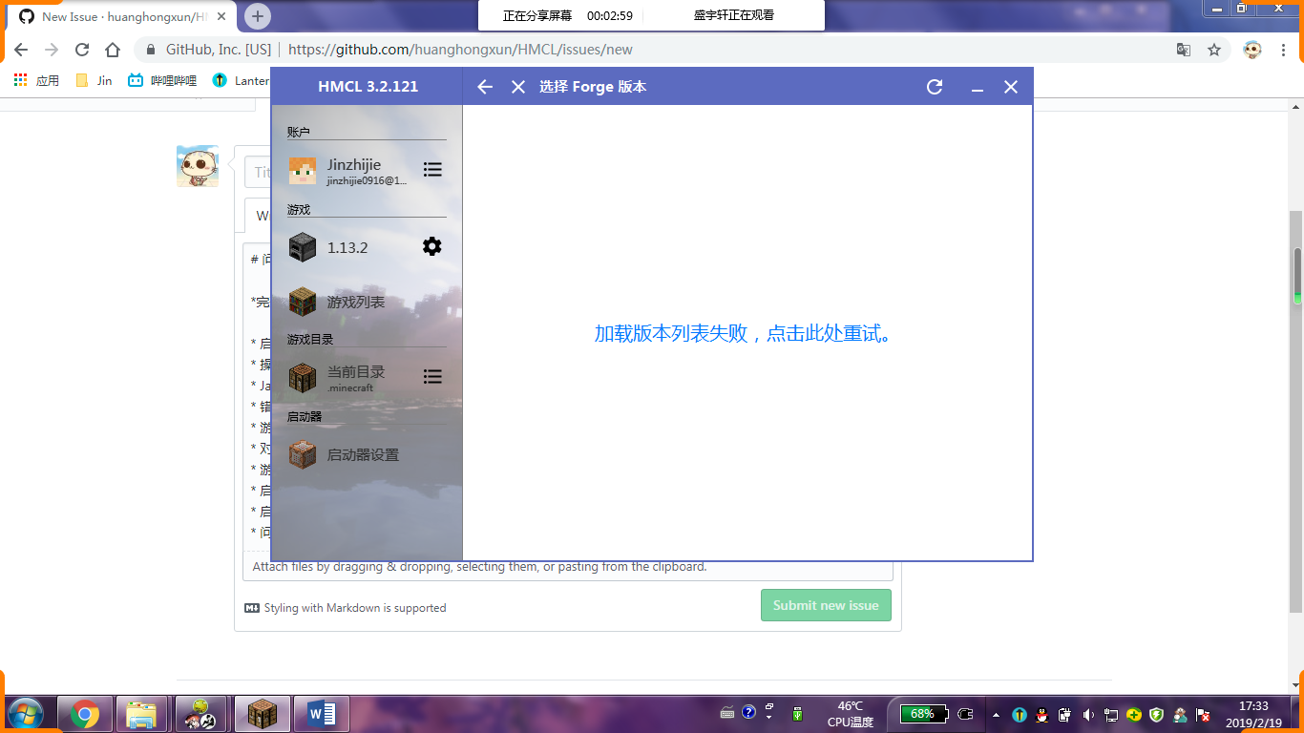Image resolution: width=1304 pixels, height=733 pixels.
Task: Open account list via Jinzhijie's hamburger icon
Action: click(432, 169)
